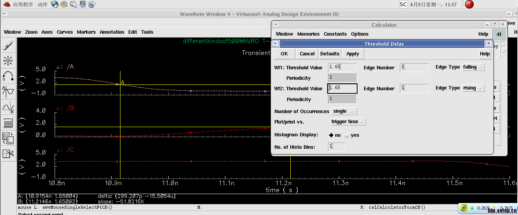Screen dimensions: 518x215
Task: Open the Markers menu in Waveform Window
Action: pyautogui.click(x=86, y=32)
